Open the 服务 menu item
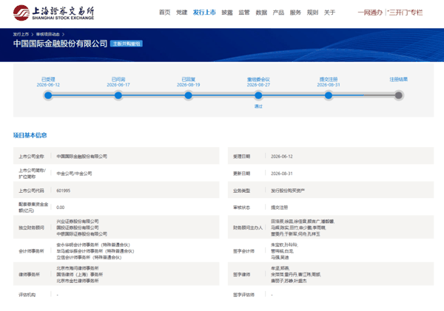Viewport: 444px width, 311px height. pyautogui.click(x=295, y=13)
